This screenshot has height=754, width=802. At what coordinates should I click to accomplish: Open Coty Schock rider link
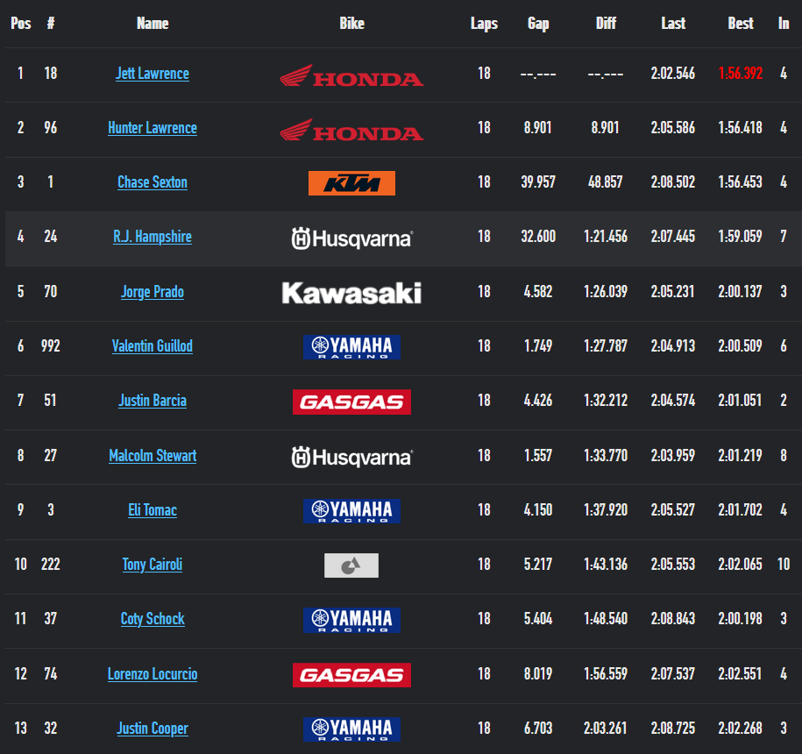153,619
